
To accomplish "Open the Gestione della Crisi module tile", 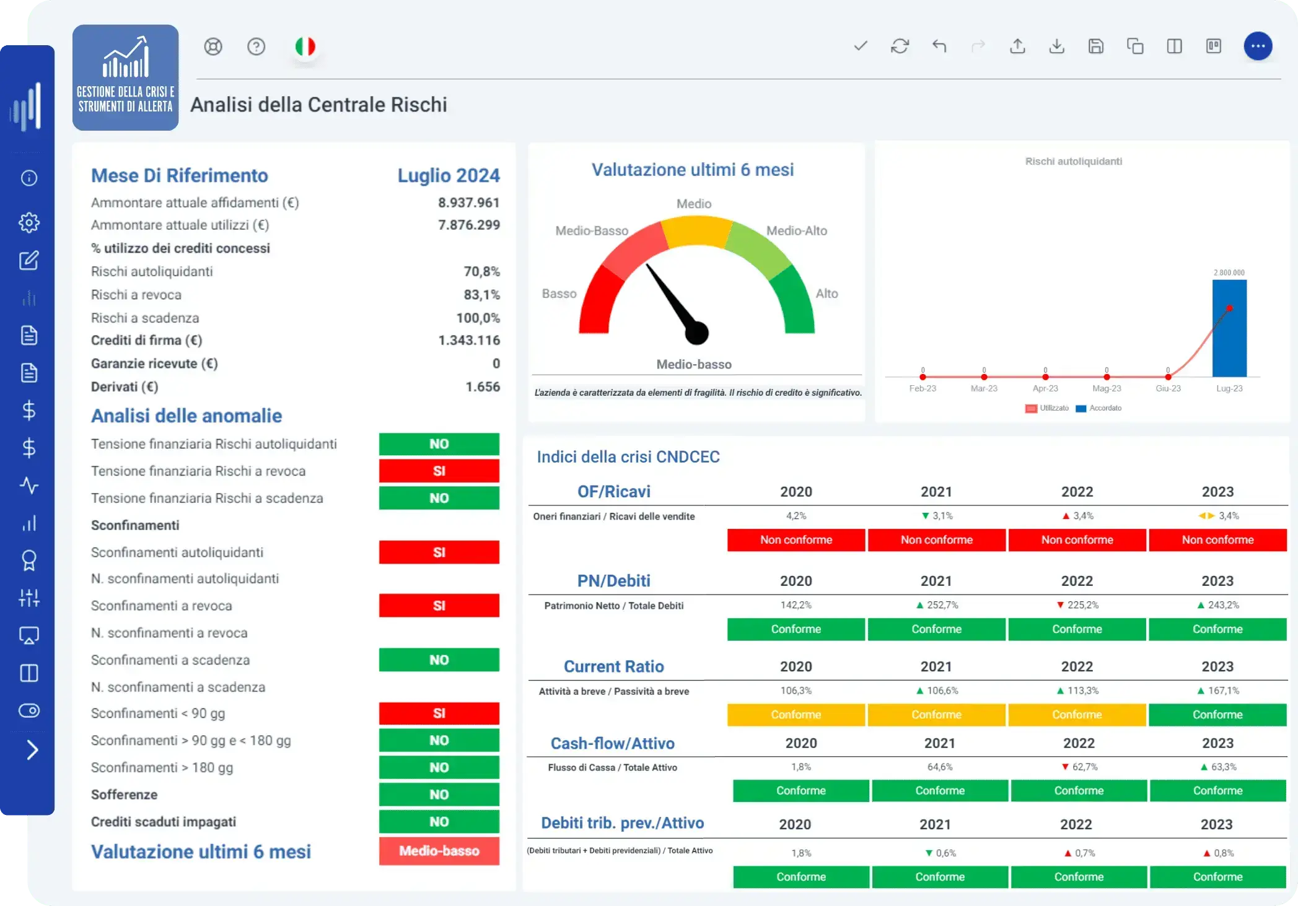I will (x=125, y=77).
